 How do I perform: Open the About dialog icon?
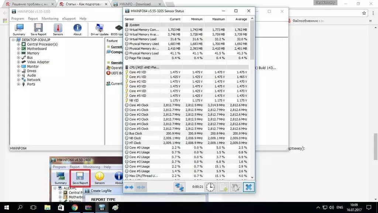78,29
